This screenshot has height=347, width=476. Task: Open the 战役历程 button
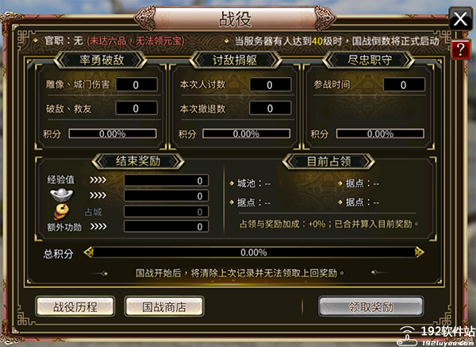click(75, 307)
